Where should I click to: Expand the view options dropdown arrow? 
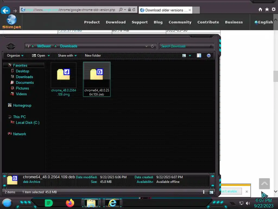click(190, 56)
